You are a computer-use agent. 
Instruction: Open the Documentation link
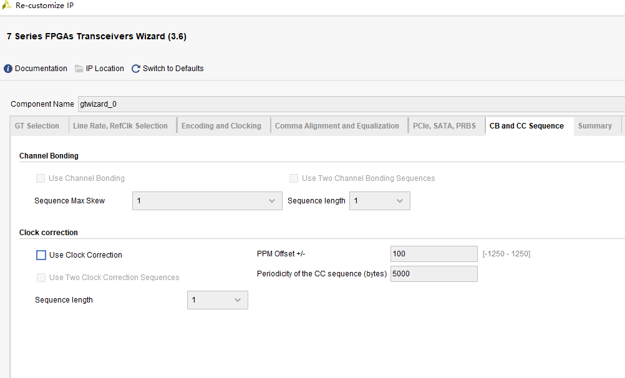click(41, 69)
